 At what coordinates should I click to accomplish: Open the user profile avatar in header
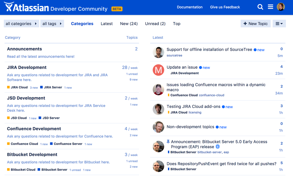(281, 7)
